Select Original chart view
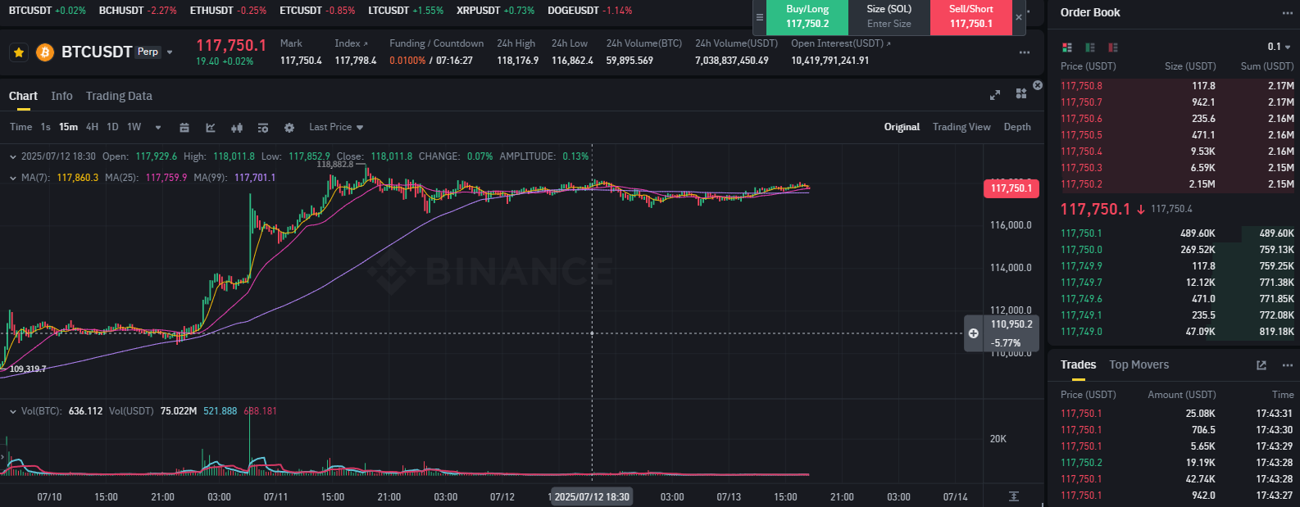Image resolution: width=1300 pixels, height=507 pixels. (x=902, y=127)
